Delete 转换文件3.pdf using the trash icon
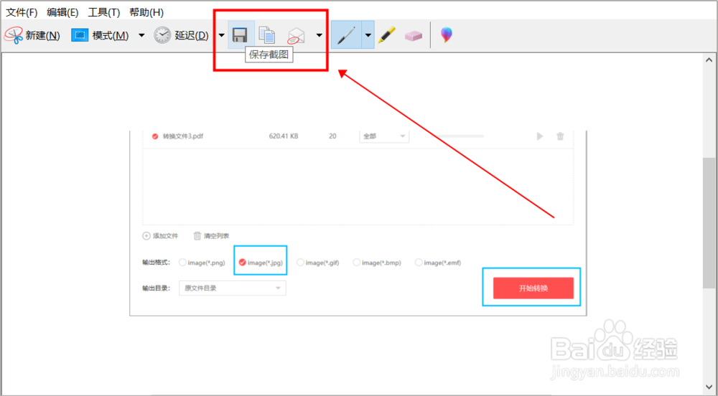 [x=560, y=136]
